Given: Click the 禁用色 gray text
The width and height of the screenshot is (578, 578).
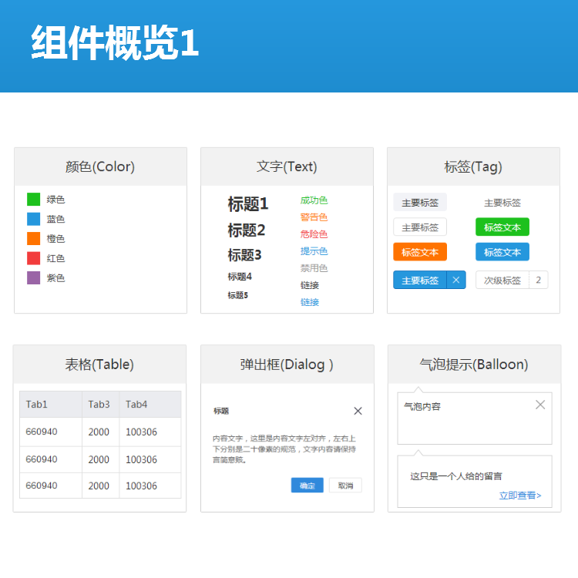Looking at the screenshot, I should (x=314, y=268).
